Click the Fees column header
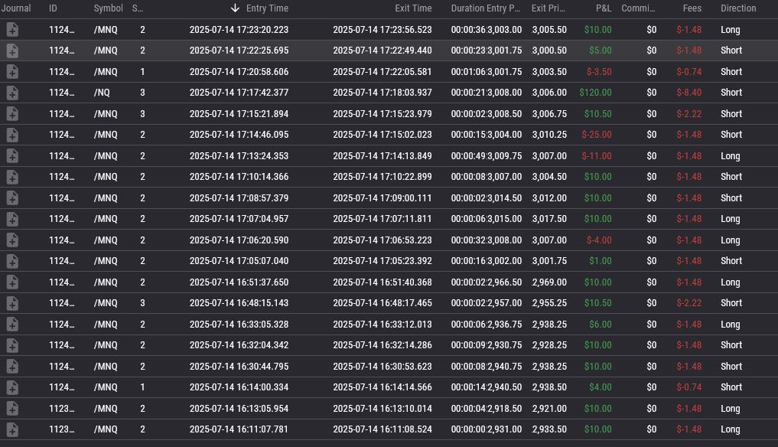 pyautogui.click(x=692, y=8)
